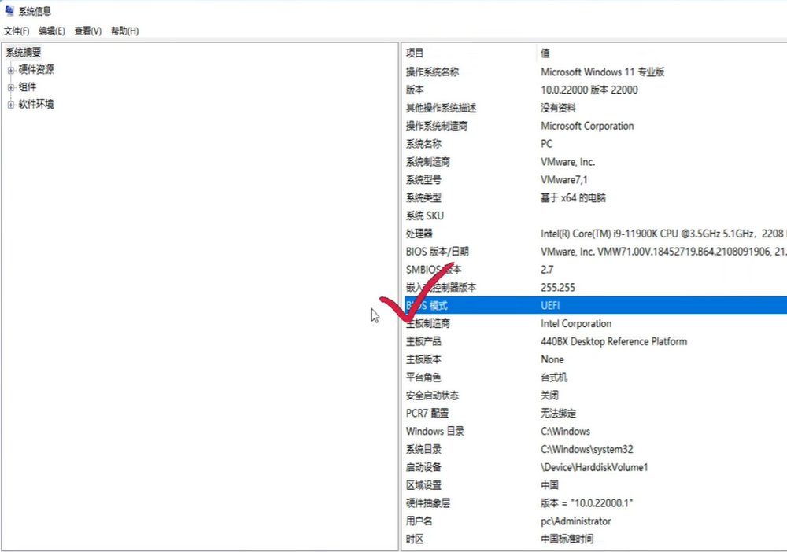Expand the 硬件资源 tree node
Viewport: 787px width, 552px height.
click(x=11, y=70)
